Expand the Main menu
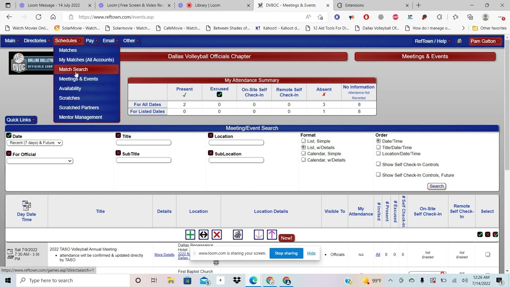Image resolution: width=510 pixels, height=287 pixels. (12, 41)
